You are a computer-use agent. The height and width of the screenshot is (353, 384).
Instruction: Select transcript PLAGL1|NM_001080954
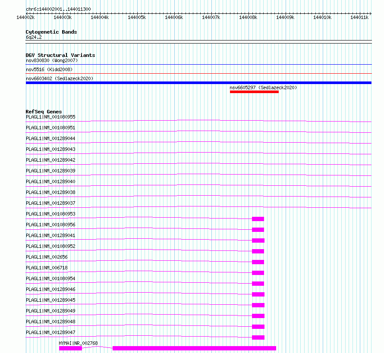50,278
